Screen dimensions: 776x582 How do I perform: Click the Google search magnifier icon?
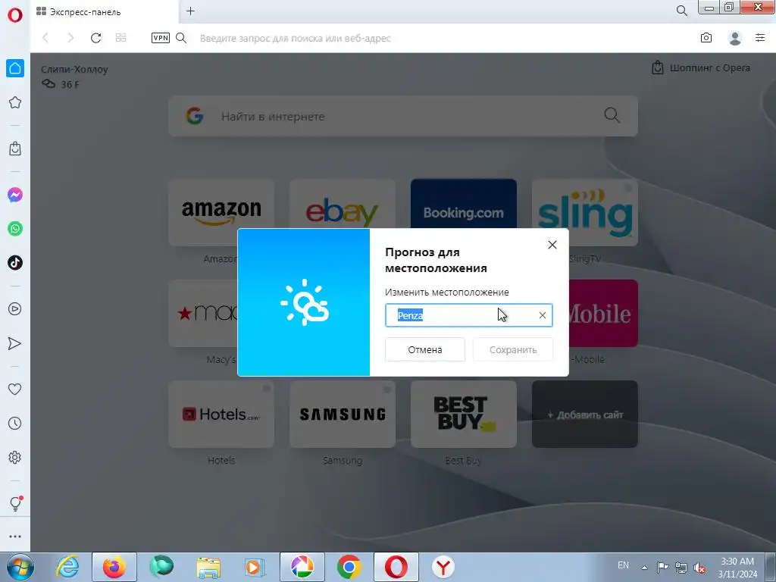pyautogui.click(x=612, y=116)
